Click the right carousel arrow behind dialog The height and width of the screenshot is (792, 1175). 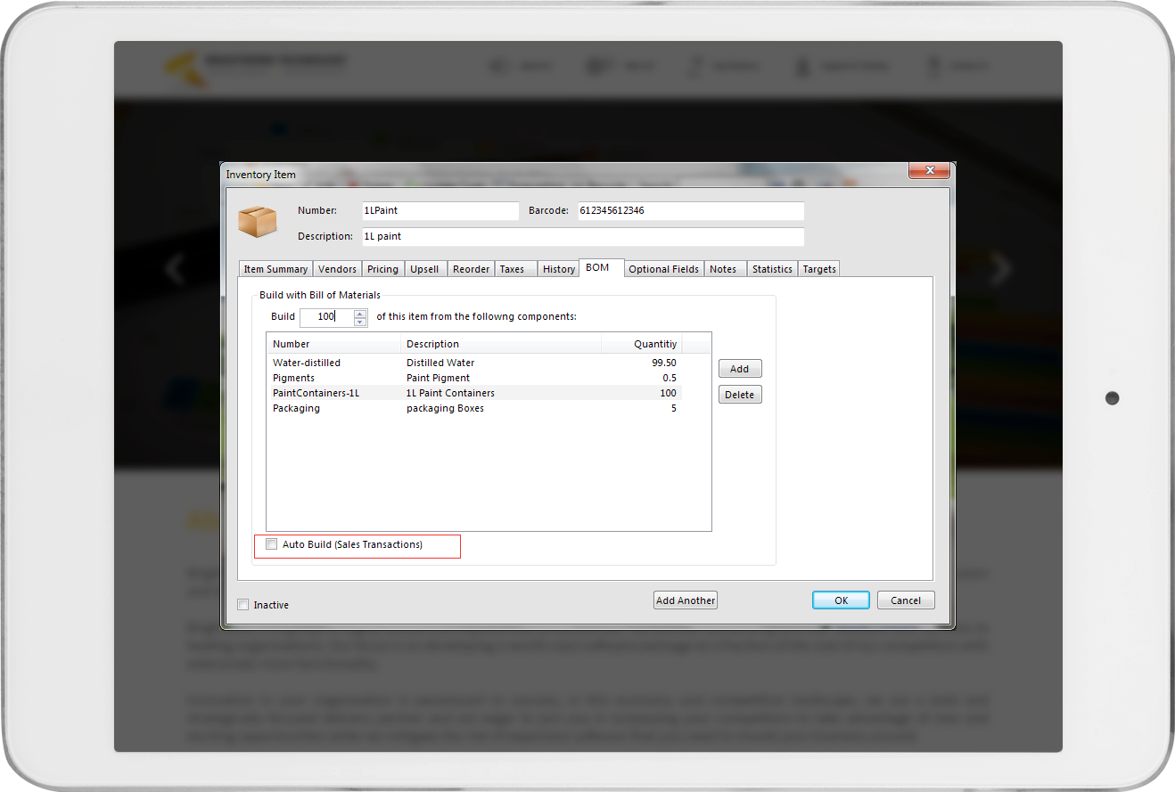click(x=1002, y=268)
